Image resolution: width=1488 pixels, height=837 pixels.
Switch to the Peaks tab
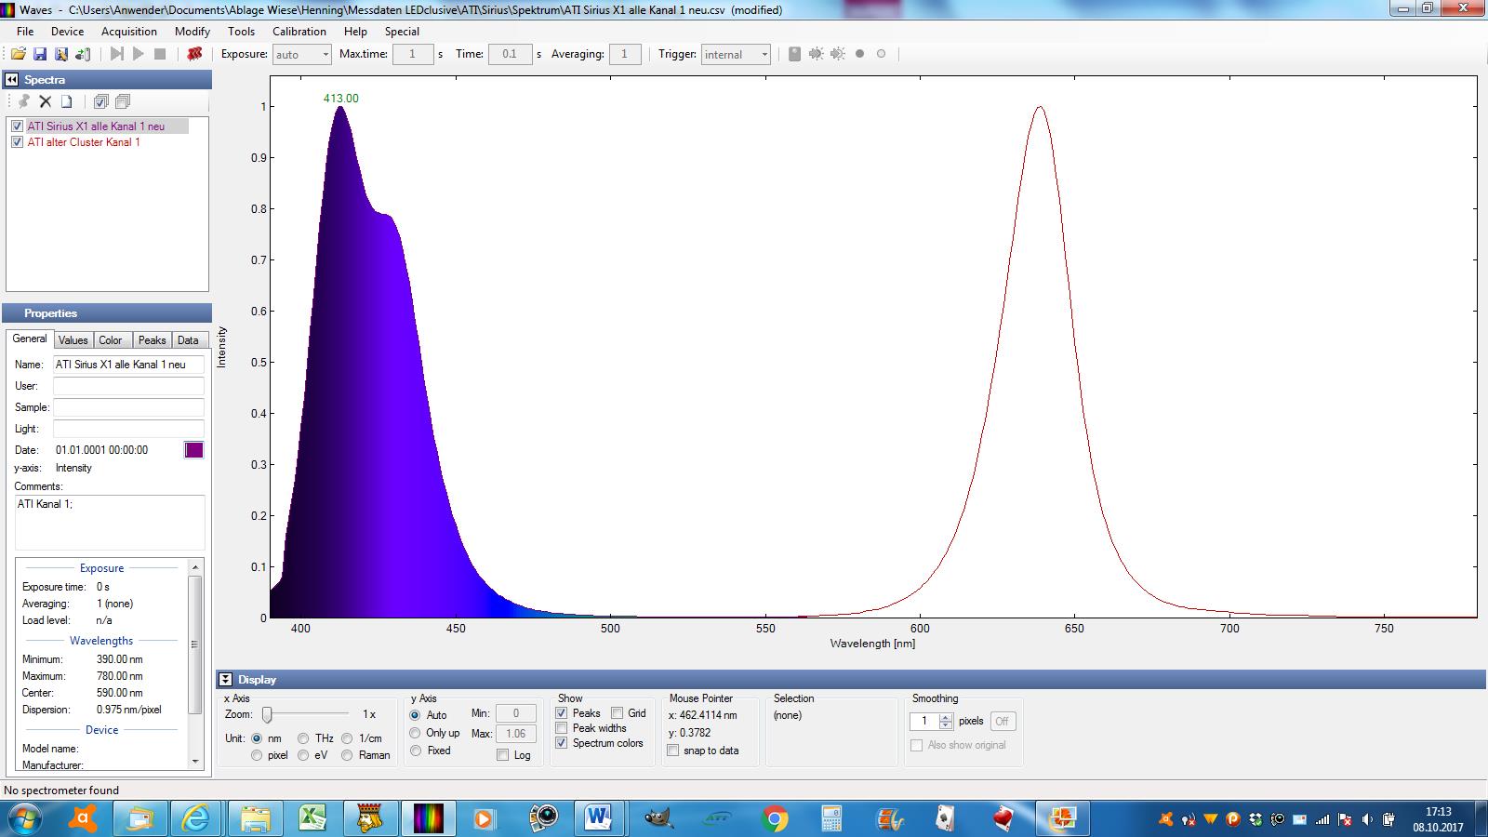pos(152,340)
